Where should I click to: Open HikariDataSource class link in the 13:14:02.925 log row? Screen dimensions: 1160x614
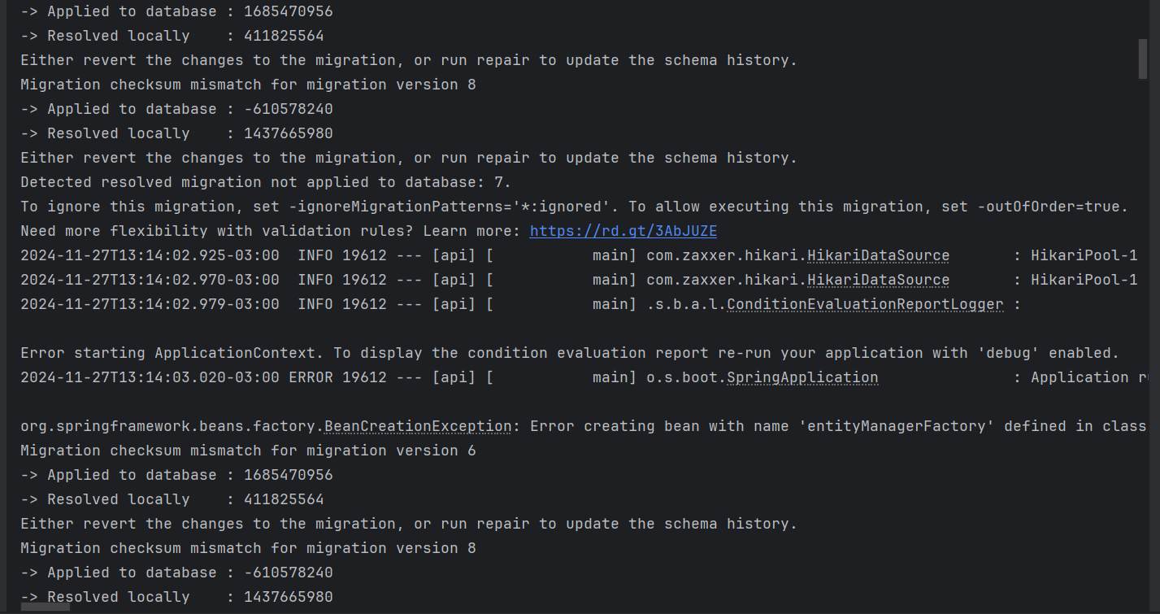pyautogui.click(x=878, y=255)
